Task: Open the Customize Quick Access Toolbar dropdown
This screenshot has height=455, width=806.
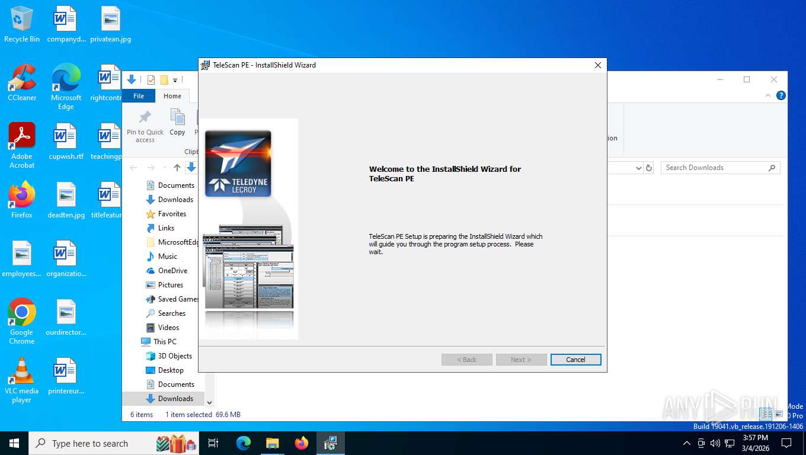Action: pyautogui.click(x=175, y=80)
